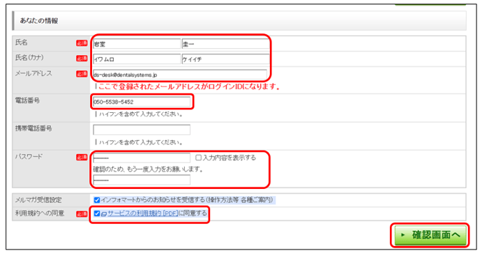Open the サービスの利用規約 [PDF] link
Screen dimensions: 480x253
[142, 213]
